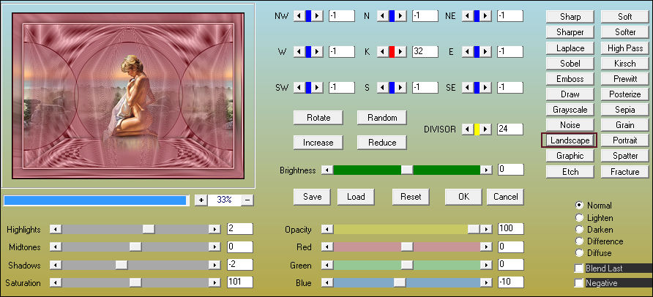Click the Reduce button
The image size is (653, 297).
(382, 142)
